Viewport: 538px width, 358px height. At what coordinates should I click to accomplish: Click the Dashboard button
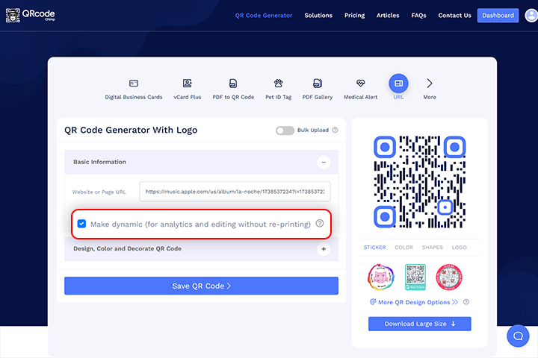pyautogui.click(x=498, y=16)
